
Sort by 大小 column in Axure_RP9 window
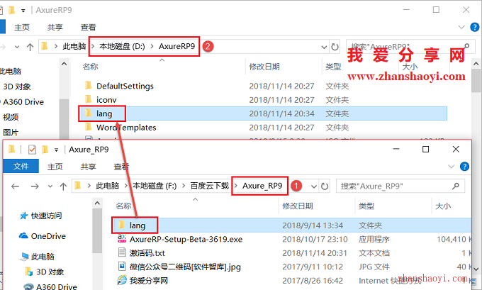coord(443,206)
